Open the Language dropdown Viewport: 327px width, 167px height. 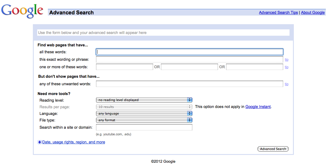pos(144,113)
